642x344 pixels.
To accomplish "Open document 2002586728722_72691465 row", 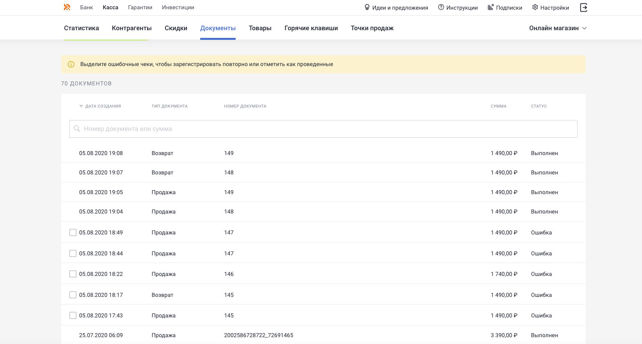I will pos(259,335).
